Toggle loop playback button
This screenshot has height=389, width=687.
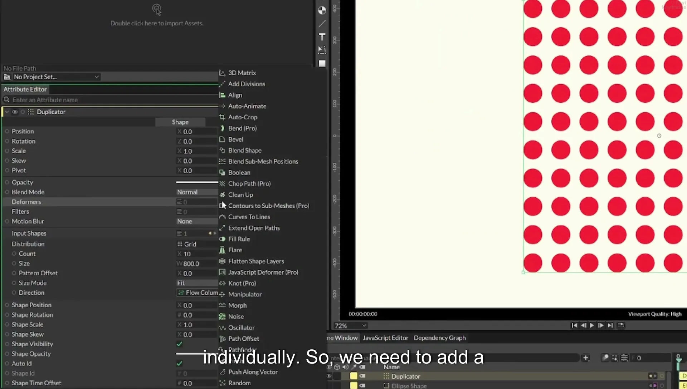pyautogui.click(x=621, y=325)
